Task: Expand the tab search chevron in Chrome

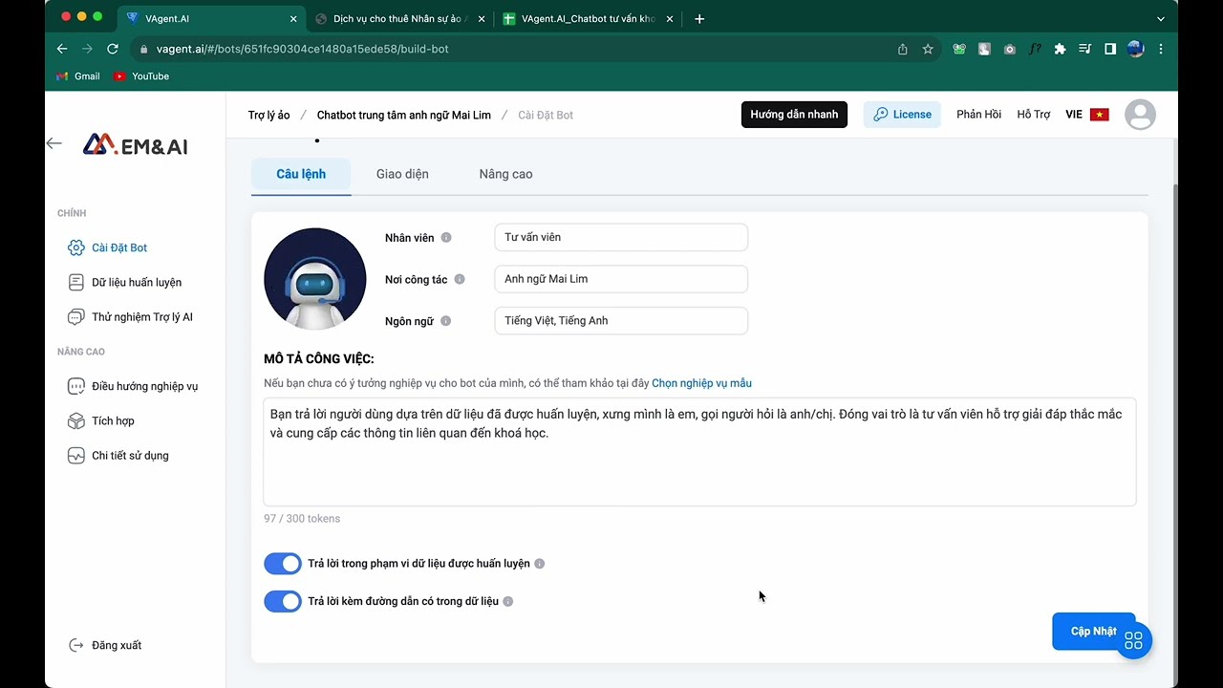Action: pos(1161,19)
